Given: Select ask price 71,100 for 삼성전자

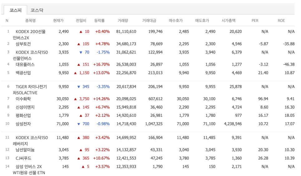Looking at the screenshot, I should [x=209, y=124].
